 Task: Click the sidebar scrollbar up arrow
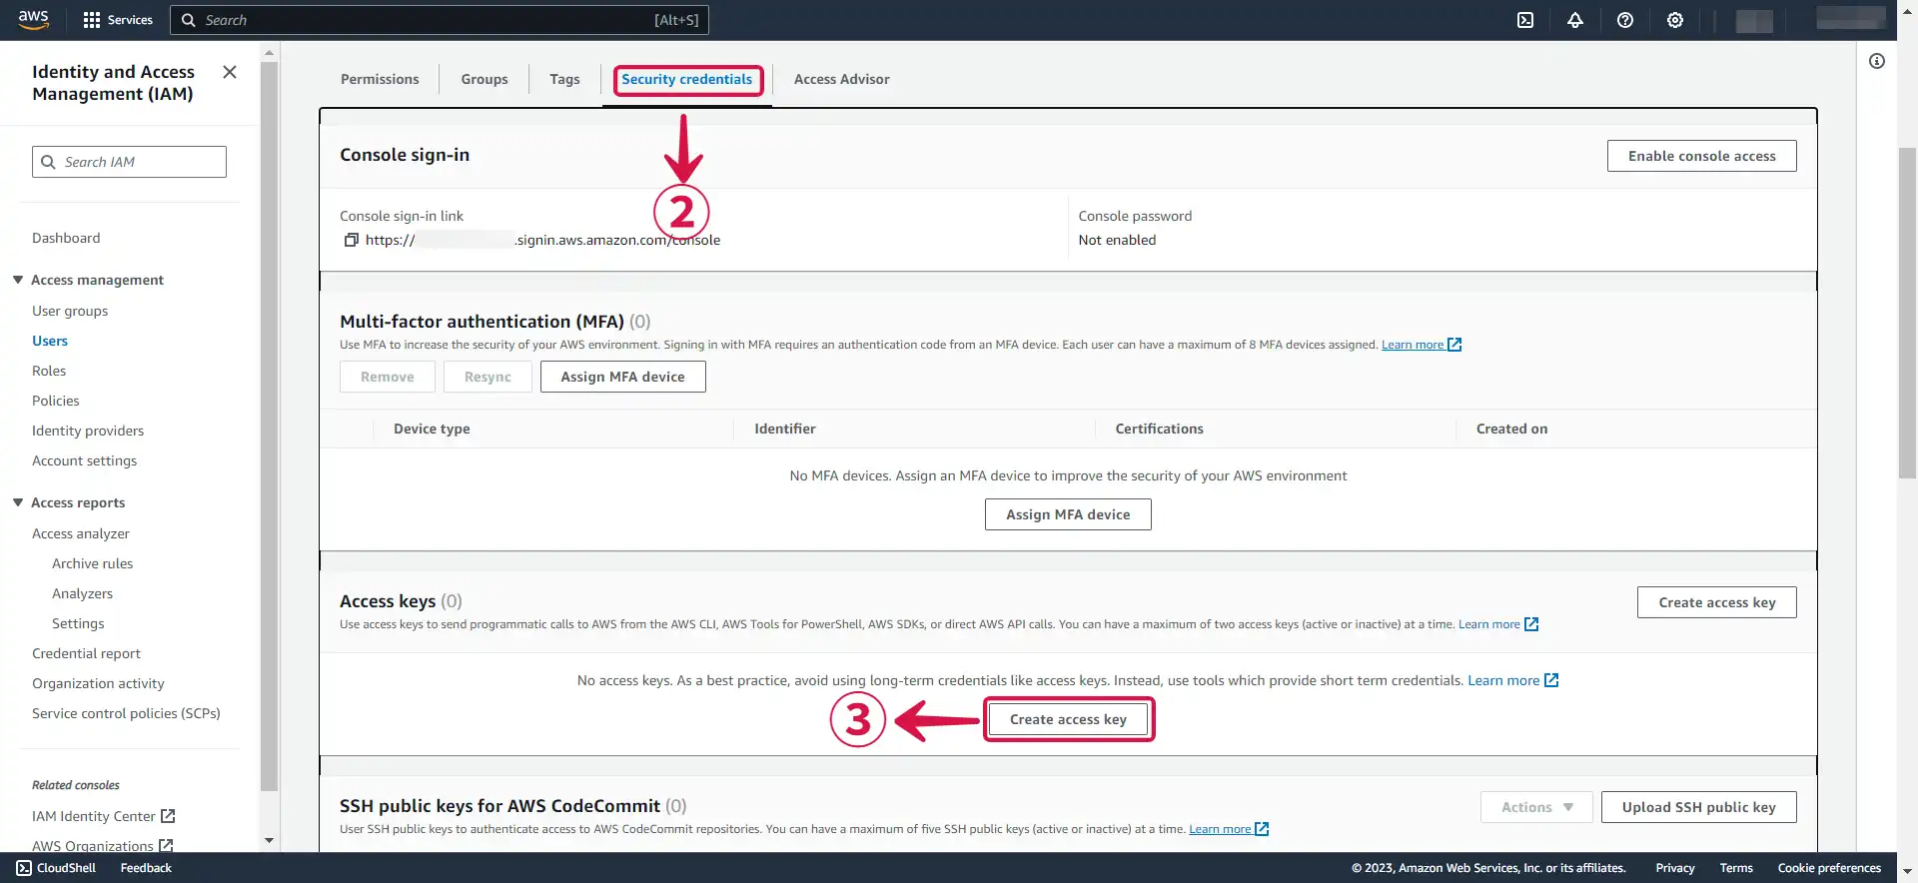pyautogui.click(x=269, y=52)
